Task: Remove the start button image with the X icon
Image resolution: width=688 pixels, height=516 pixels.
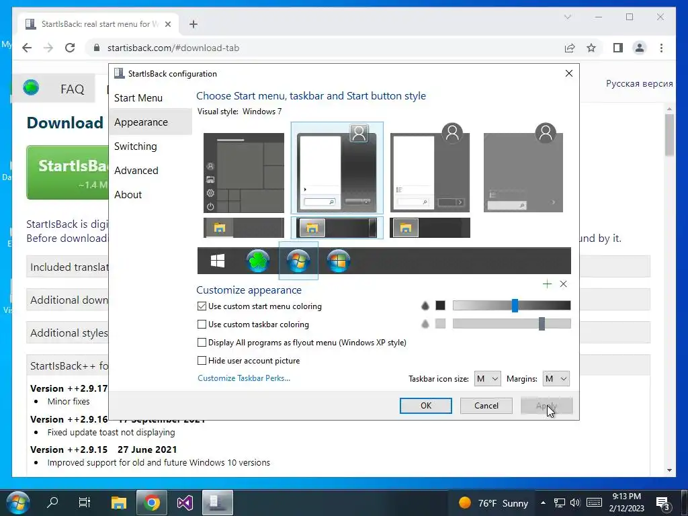Action: pyautogui.click(x=564, y=284)
